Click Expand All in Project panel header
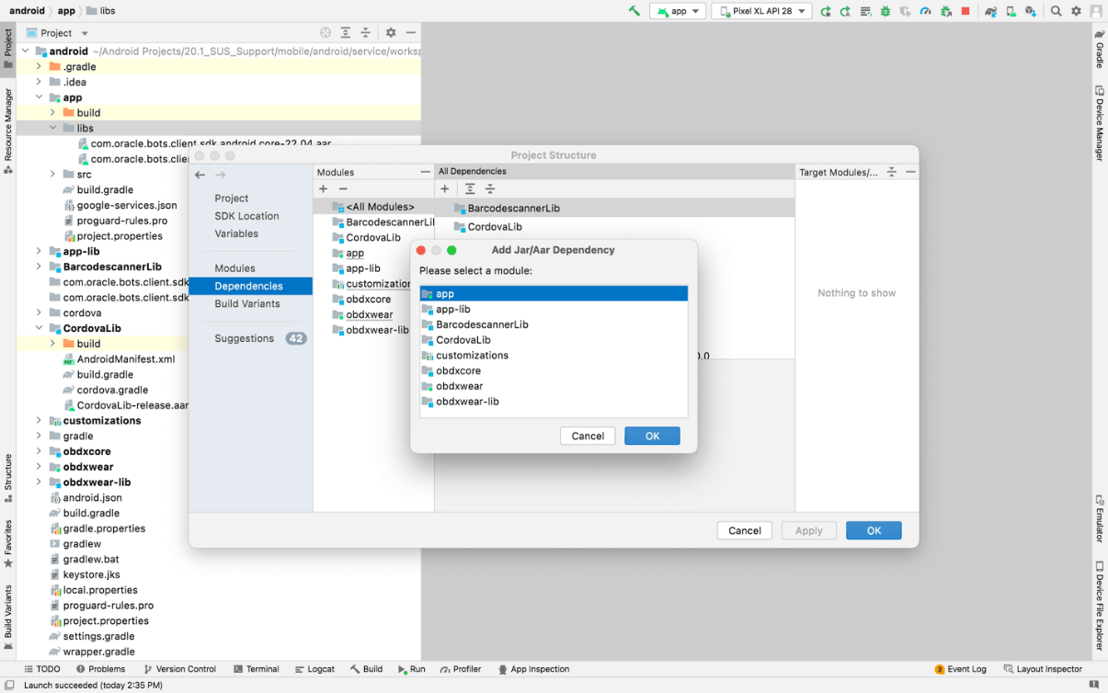The width and height of the screenshot is (1108, 693). (346, 32)
